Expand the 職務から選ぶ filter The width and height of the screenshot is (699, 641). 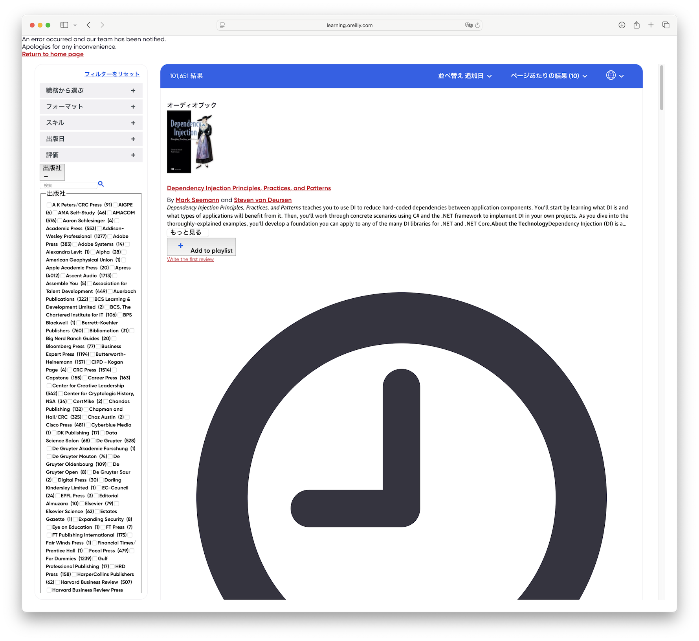coord(91,90)
